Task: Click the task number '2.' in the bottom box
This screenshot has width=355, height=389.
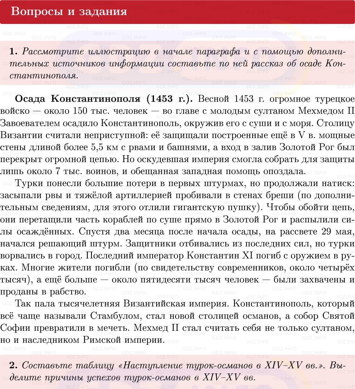Action: 14,365
